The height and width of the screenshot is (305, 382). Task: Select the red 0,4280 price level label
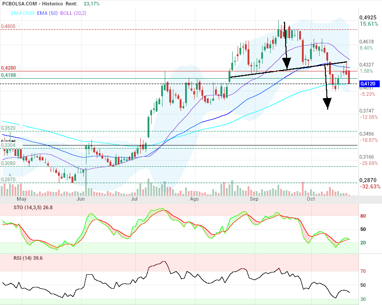(8, 68)
